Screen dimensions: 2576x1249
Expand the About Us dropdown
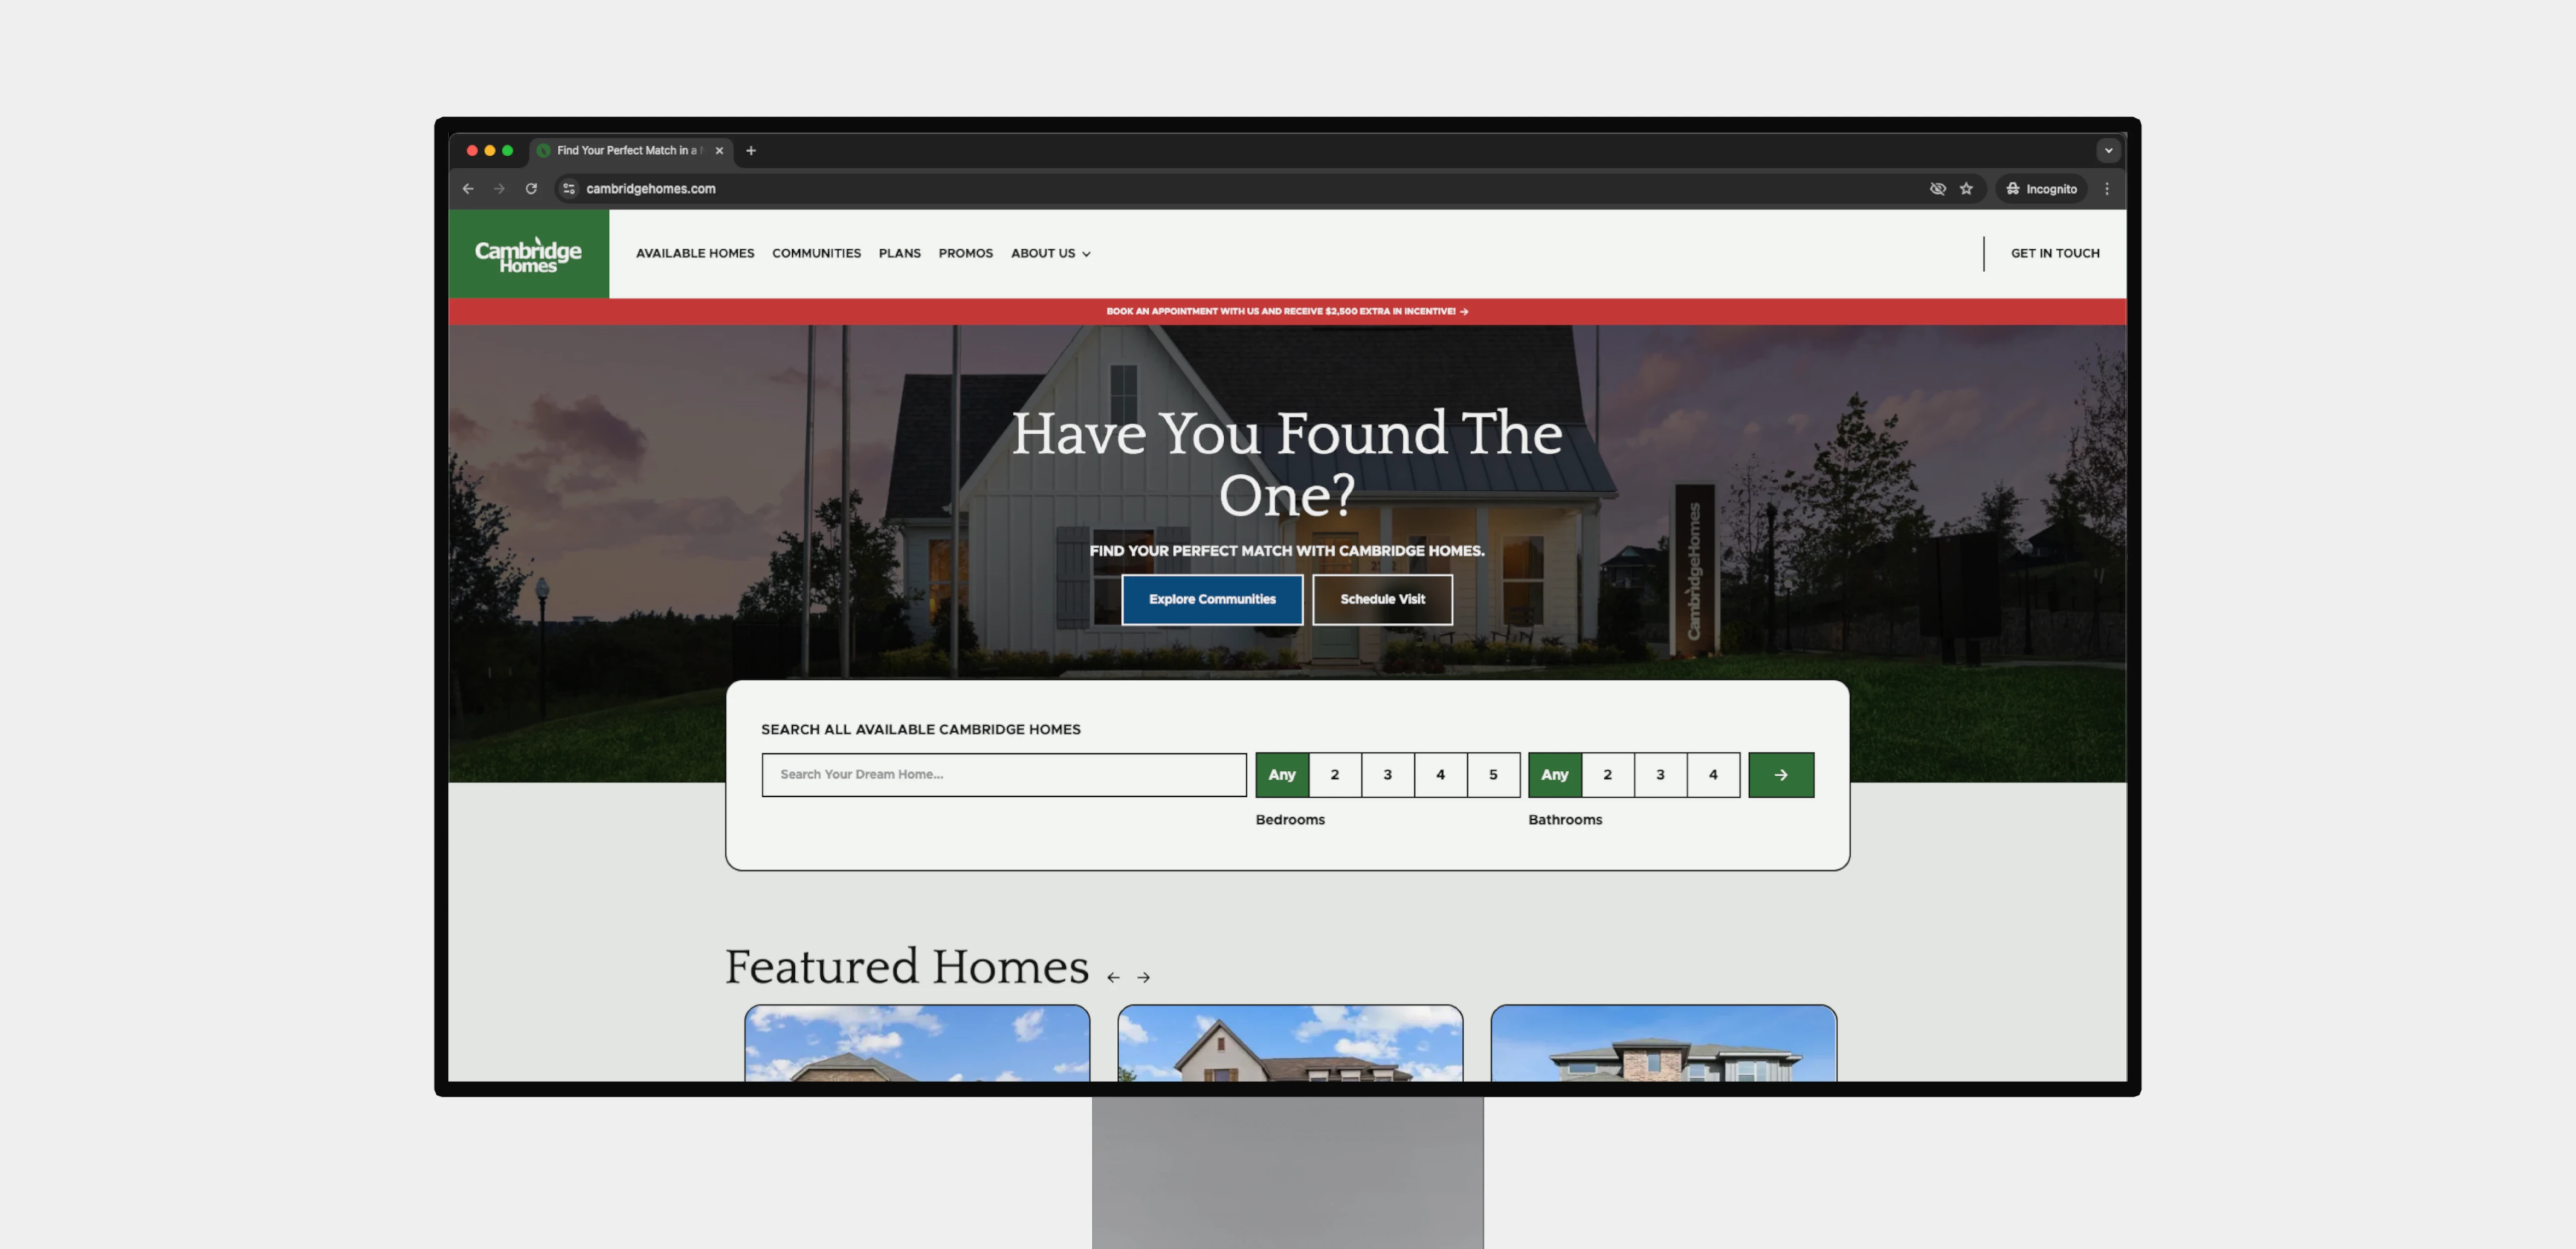click(x=1050, y=253)
